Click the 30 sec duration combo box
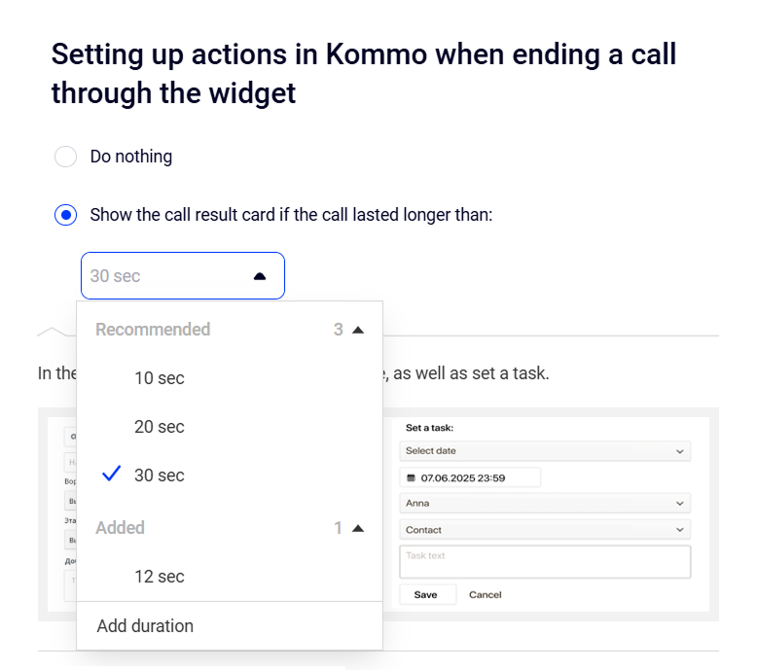 click(165, 276)
